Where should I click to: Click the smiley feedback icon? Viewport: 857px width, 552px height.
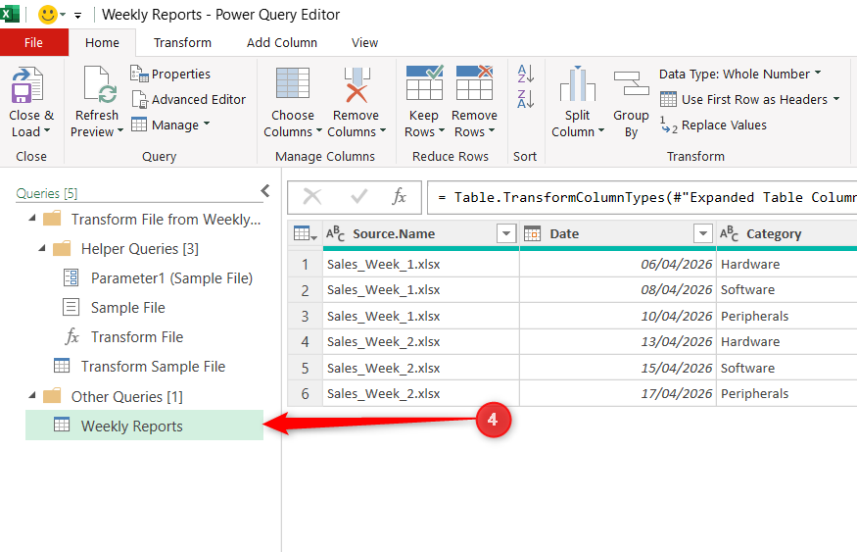(x=48, y=15)
